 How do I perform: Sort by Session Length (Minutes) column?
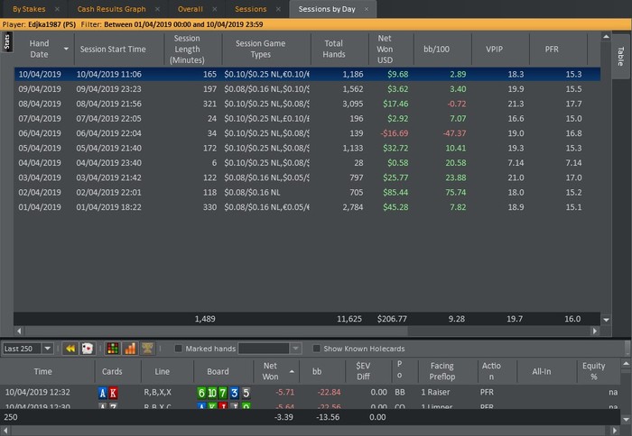(187, 49)
